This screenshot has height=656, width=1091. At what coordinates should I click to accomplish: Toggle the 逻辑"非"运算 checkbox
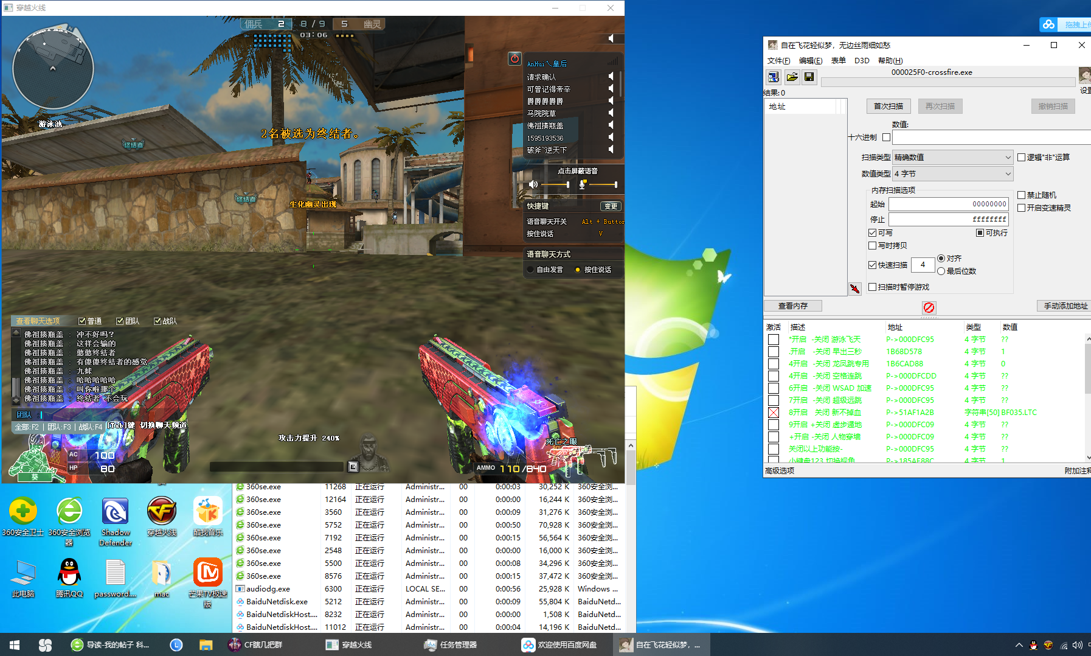click(x=1021, y=157)
